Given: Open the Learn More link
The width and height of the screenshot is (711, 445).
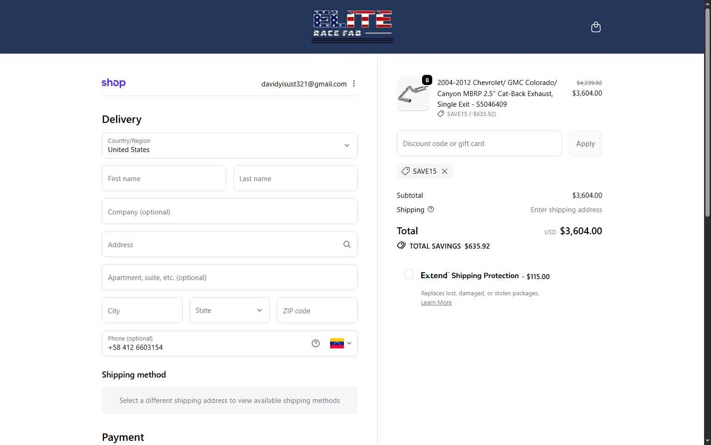Looking at the screenshot, I should tap(436, 303).
